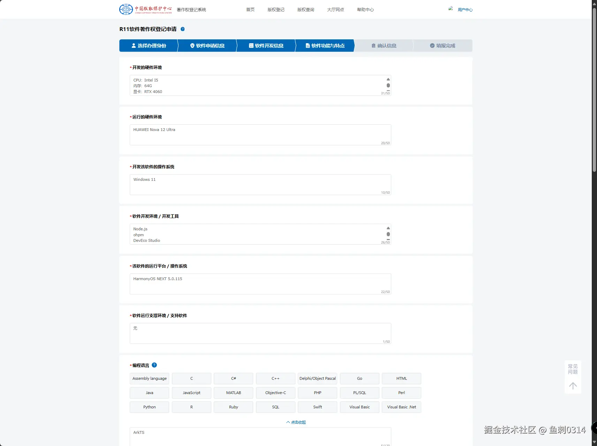
Task: Select the PHP language button
Action: click(317, 393)
